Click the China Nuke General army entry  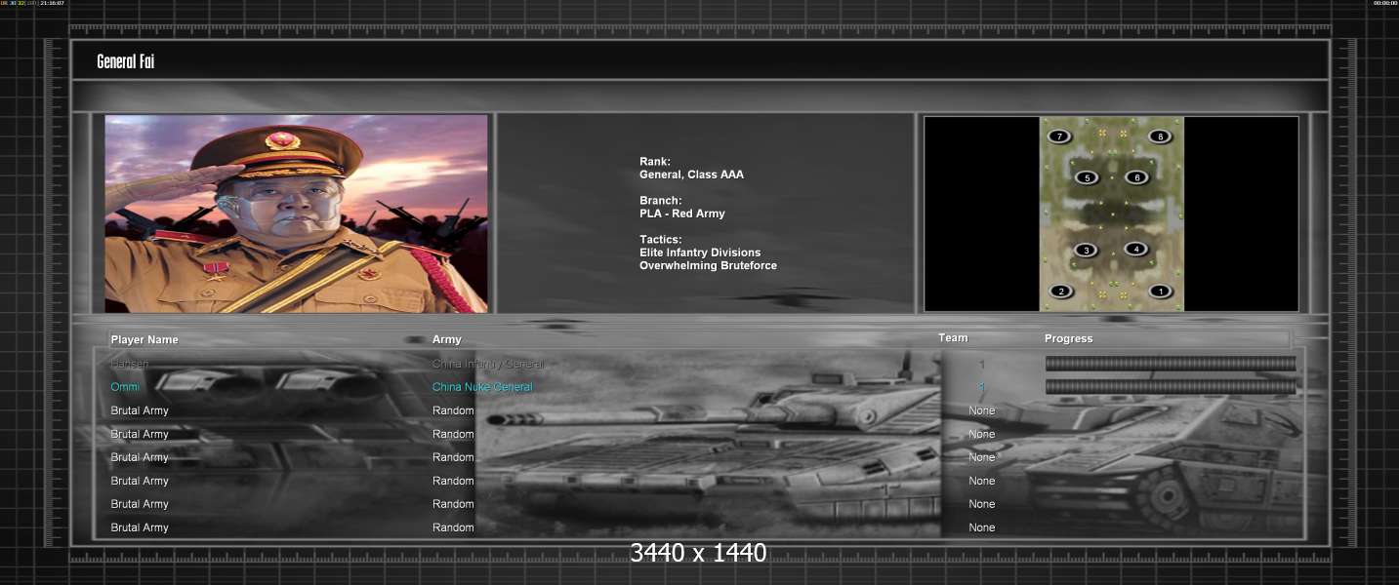[482, 387]
